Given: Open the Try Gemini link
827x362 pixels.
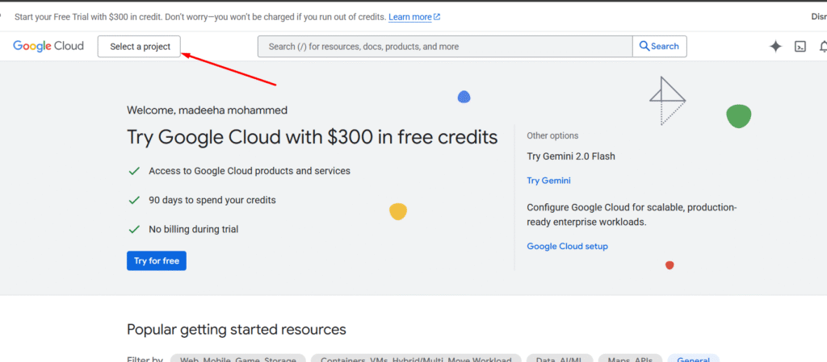Looking at the screenshot, I should pyautogui.click(x=548, y=181).
